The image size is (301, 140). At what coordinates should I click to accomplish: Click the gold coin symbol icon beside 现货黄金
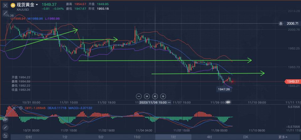(13, 6)
